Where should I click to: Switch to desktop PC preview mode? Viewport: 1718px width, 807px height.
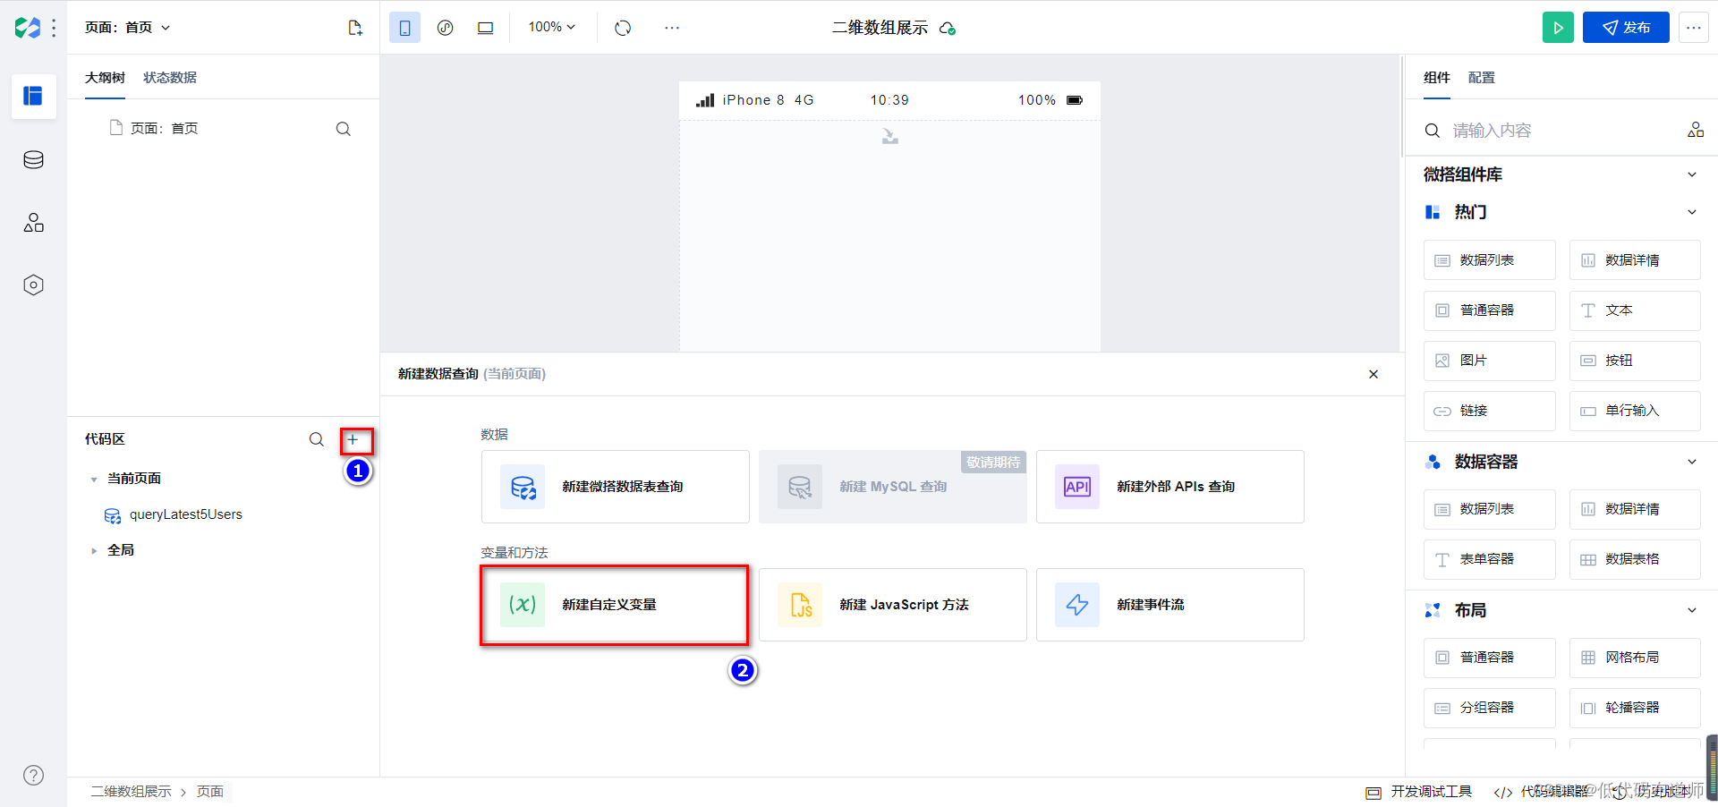pos(485,28)
